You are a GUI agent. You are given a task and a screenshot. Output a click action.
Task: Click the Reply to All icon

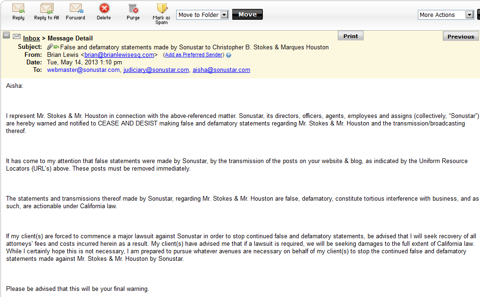click(x=47, y=8)
